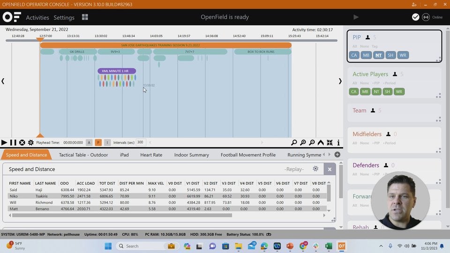Open timeline settings gear icon
450x253 pixels.
[x=31, y=142]
